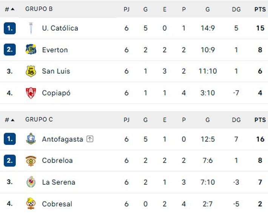This screenshot has width=268, height=214.
Task: Select the GRUPO C header label
Action: click(x=39, y=119)
